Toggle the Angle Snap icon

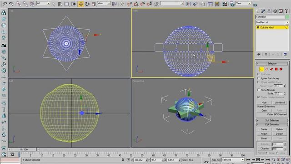coord(136,4)
